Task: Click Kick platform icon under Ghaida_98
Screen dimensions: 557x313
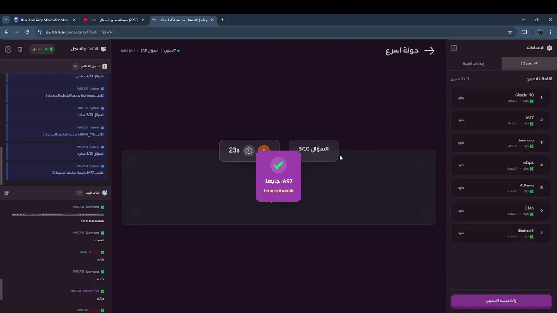Action: click(x=531, y=101)
